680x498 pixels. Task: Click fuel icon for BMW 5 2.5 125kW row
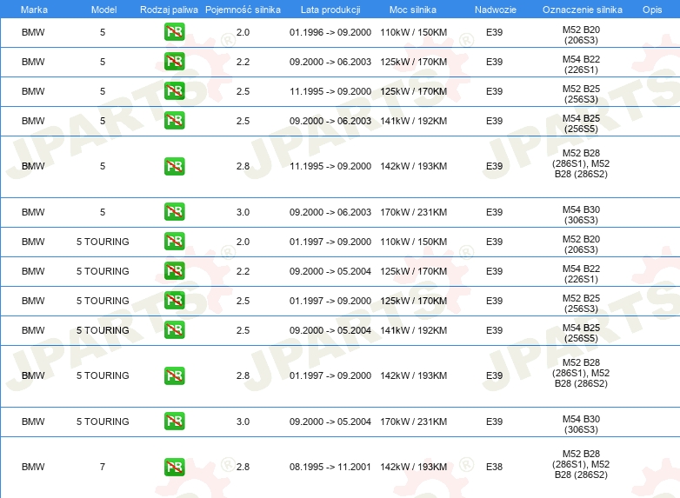point(174,91)
